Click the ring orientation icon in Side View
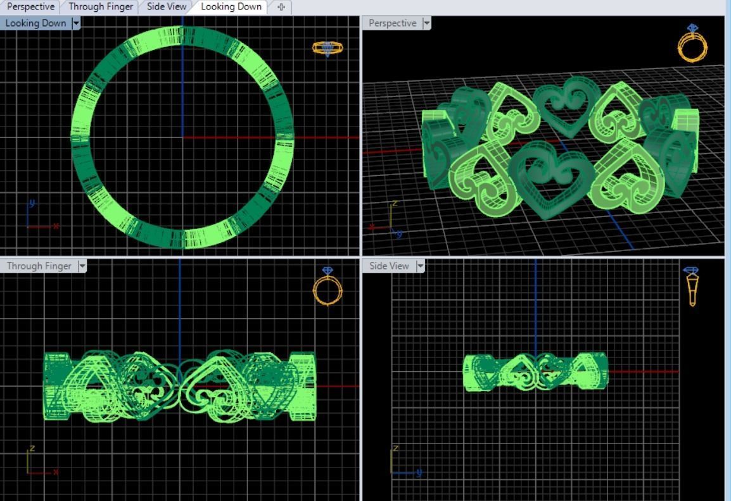 coord(691,287)
